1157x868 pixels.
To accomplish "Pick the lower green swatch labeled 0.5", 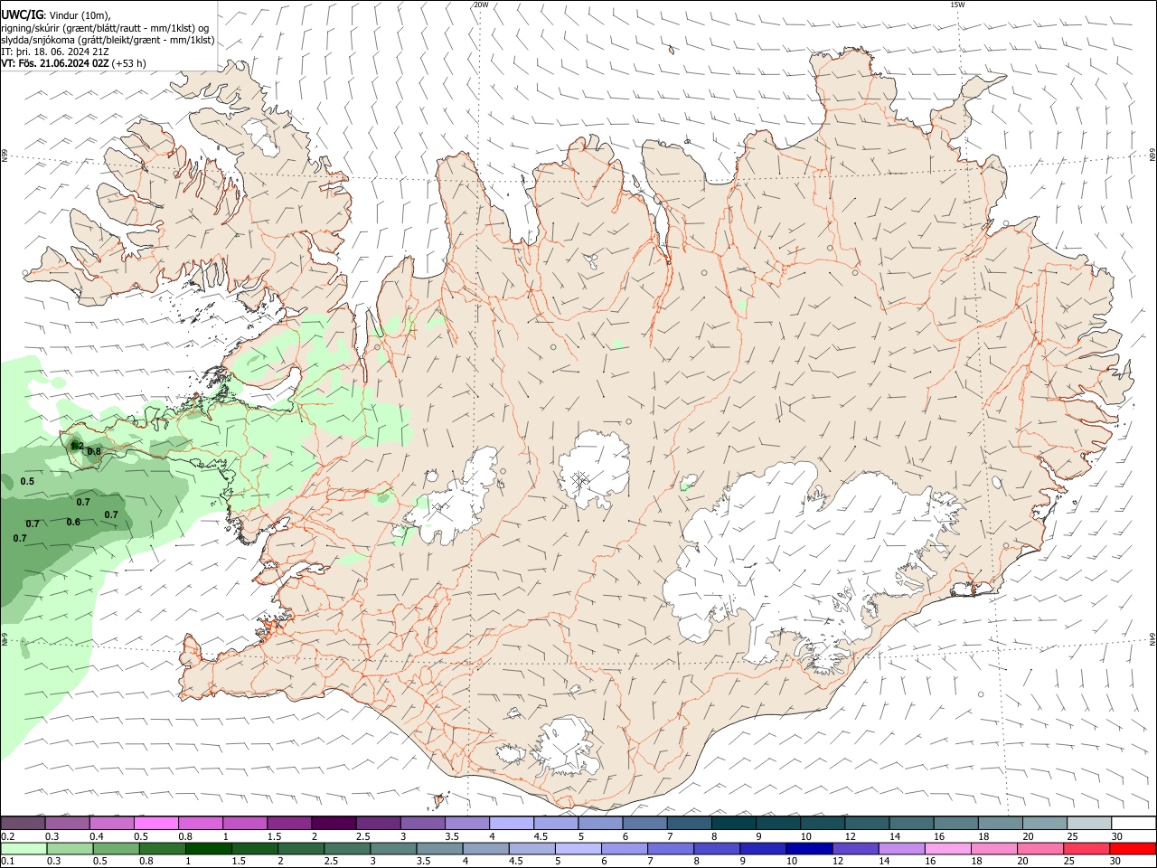I will [117, 848].
